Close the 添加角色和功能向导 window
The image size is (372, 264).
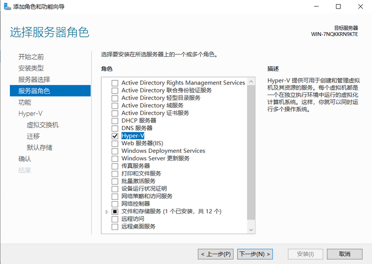[x=360, y=7]
